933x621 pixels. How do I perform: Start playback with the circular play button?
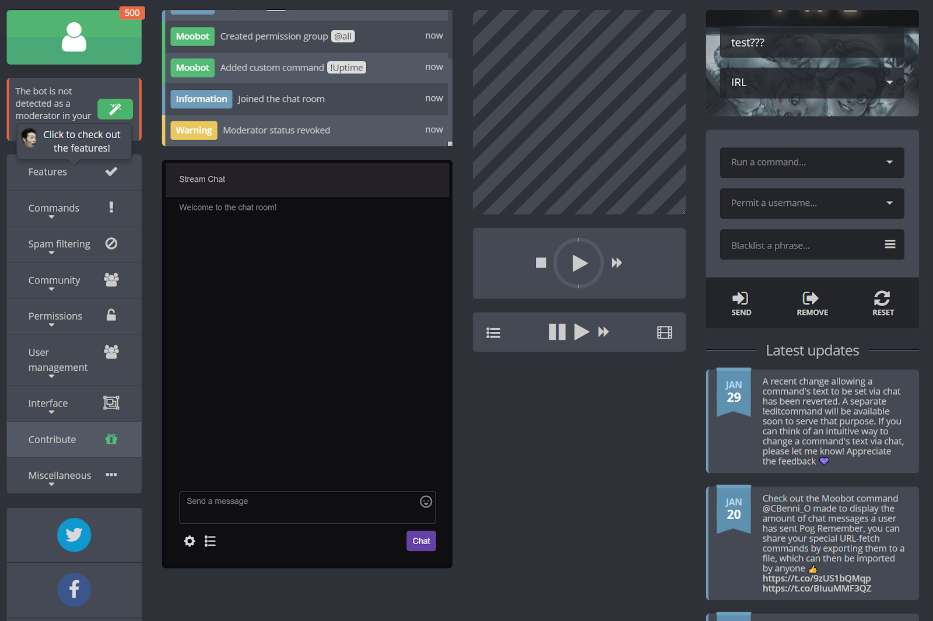578,263
